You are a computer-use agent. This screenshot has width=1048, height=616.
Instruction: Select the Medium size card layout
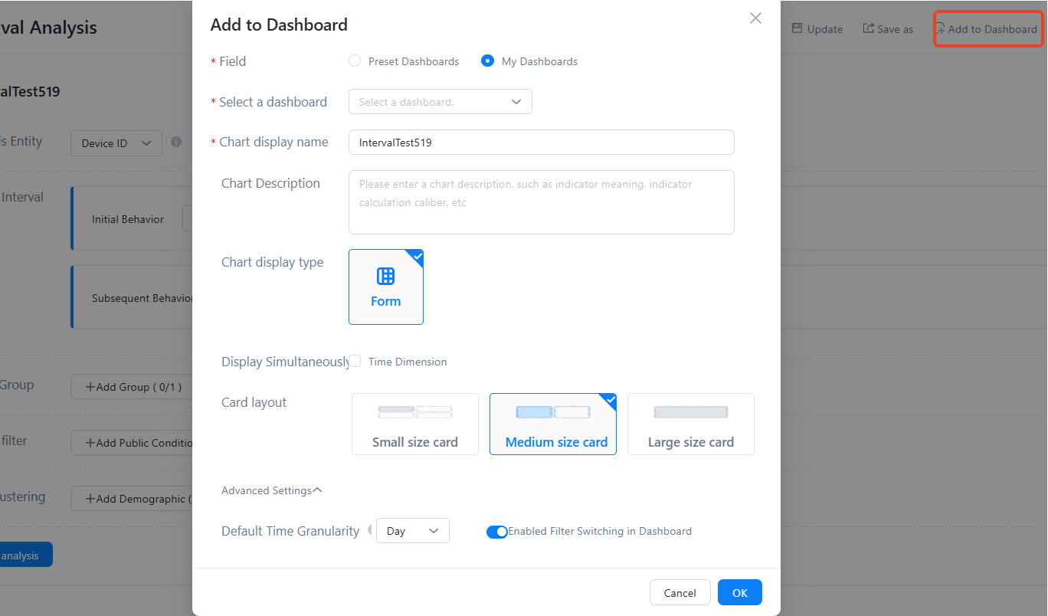pos(552,424)
